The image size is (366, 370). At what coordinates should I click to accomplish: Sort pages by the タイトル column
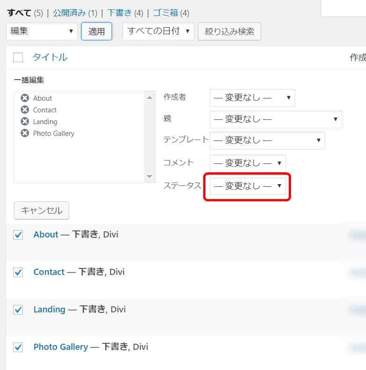click(x=50, y=57)
